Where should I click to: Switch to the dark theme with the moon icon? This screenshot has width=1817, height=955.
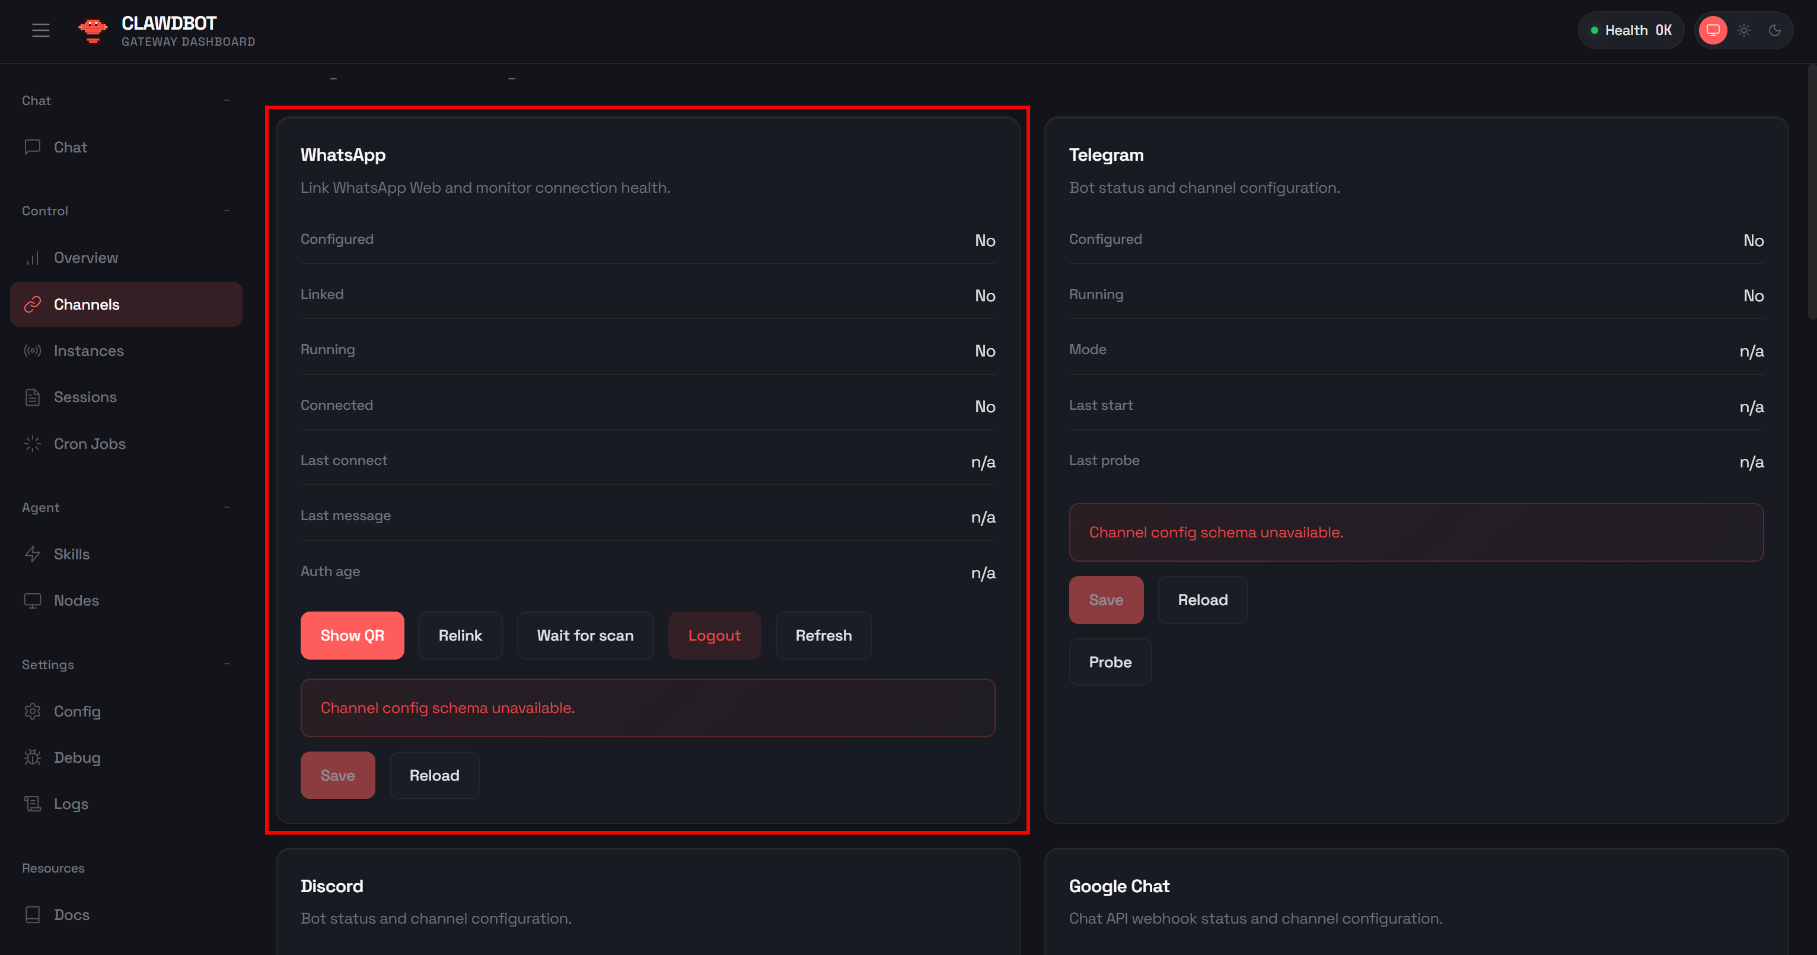coord(1775,30)
